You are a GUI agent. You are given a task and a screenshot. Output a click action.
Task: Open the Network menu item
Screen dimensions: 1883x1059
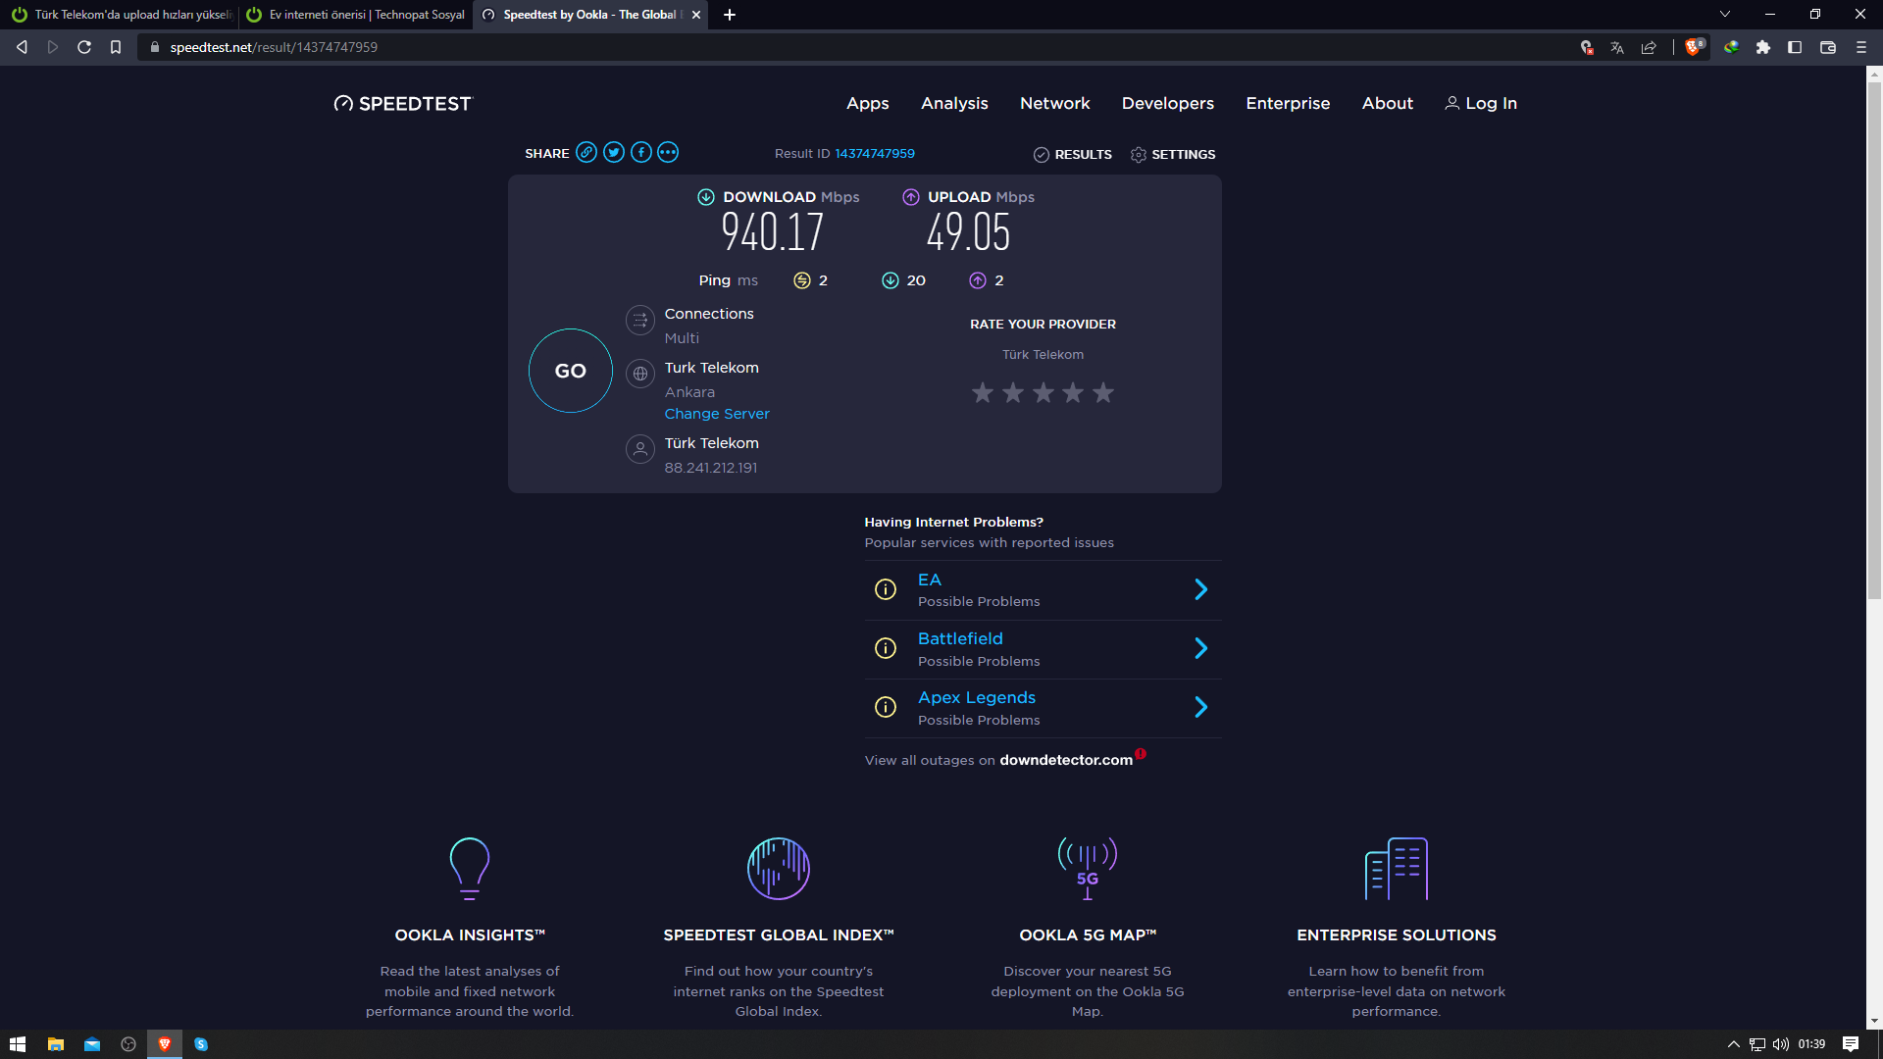pyautogui.click(x=1054, y=103)
